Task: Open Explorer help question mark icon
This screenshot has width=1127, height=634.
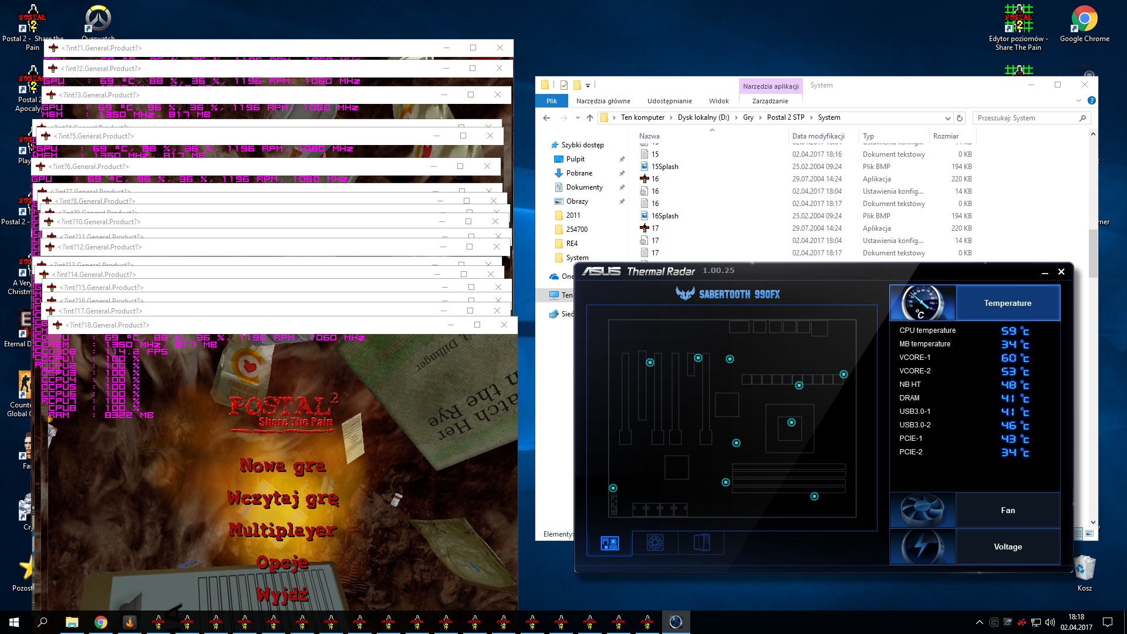Action: click(x=1091, y=101)
